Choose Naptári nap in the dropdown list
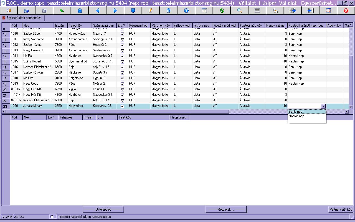355x222 pixels. pyautogui.click(x=307, y=116)
